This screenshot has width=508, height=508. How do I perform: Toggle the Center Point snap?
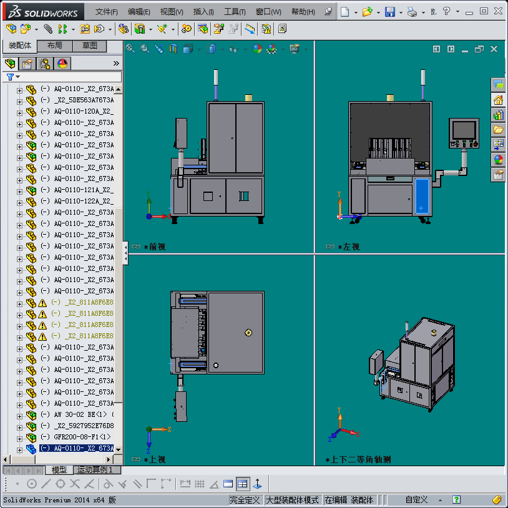click(x=31, y=484)
